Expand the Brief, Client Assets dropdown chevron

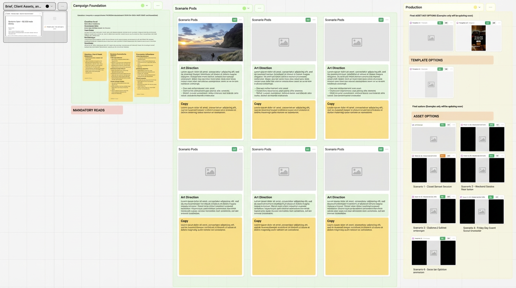point(52,6)
